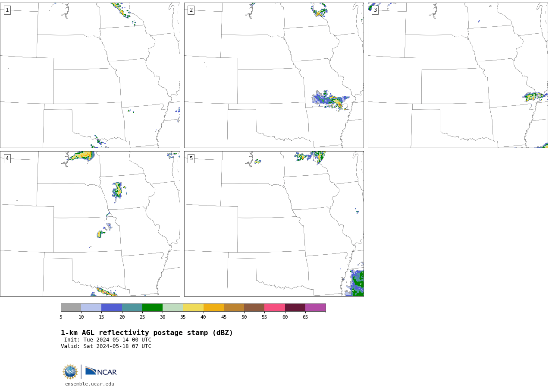Click the colorbar tick label 50
The height and width of the screenshot is (389, 552).
click(244, 317)
